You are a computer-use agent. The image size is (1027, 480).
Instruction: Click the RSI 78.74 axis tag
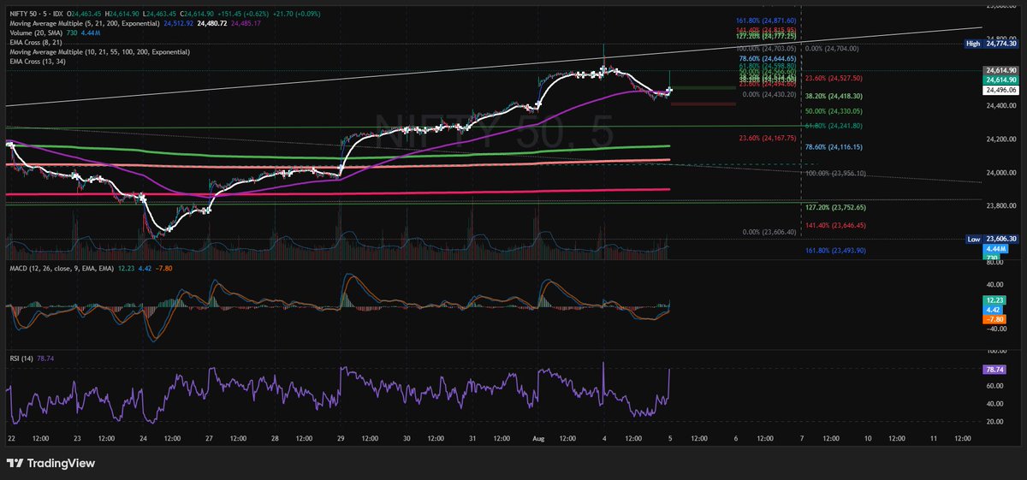[995, 370]
